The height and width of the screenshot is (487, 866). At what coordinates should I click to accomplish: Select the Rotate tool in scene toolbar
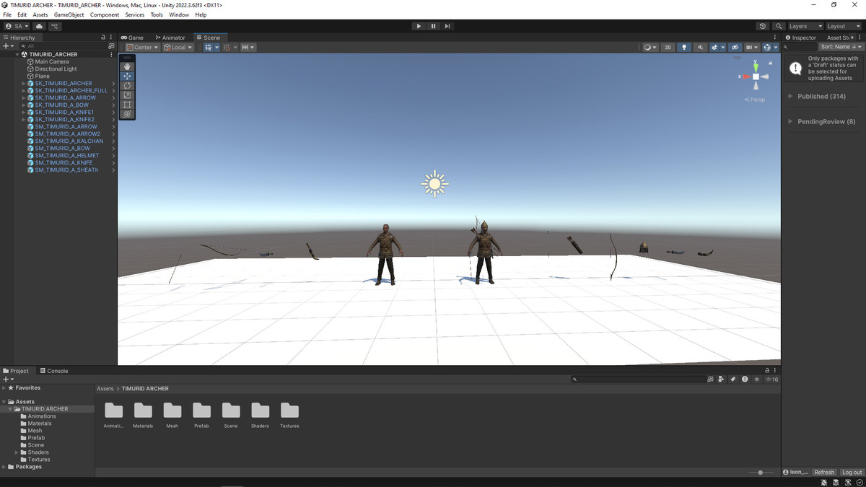pyautogui.click(x=127, y=86)
